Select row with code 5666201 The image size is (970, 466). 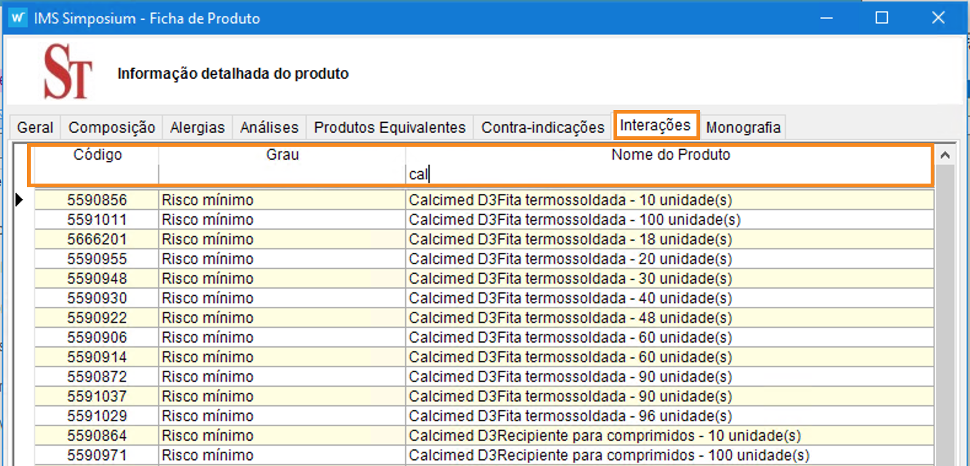(x=97, y=239)
